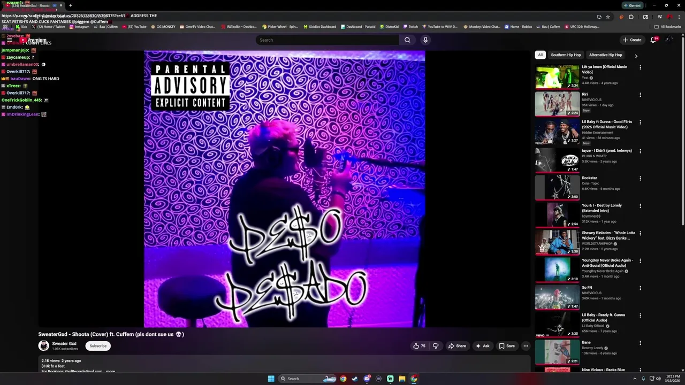Open the Share dialog for the video
This screenshot has height=385, width=685.
click(457, 346)
